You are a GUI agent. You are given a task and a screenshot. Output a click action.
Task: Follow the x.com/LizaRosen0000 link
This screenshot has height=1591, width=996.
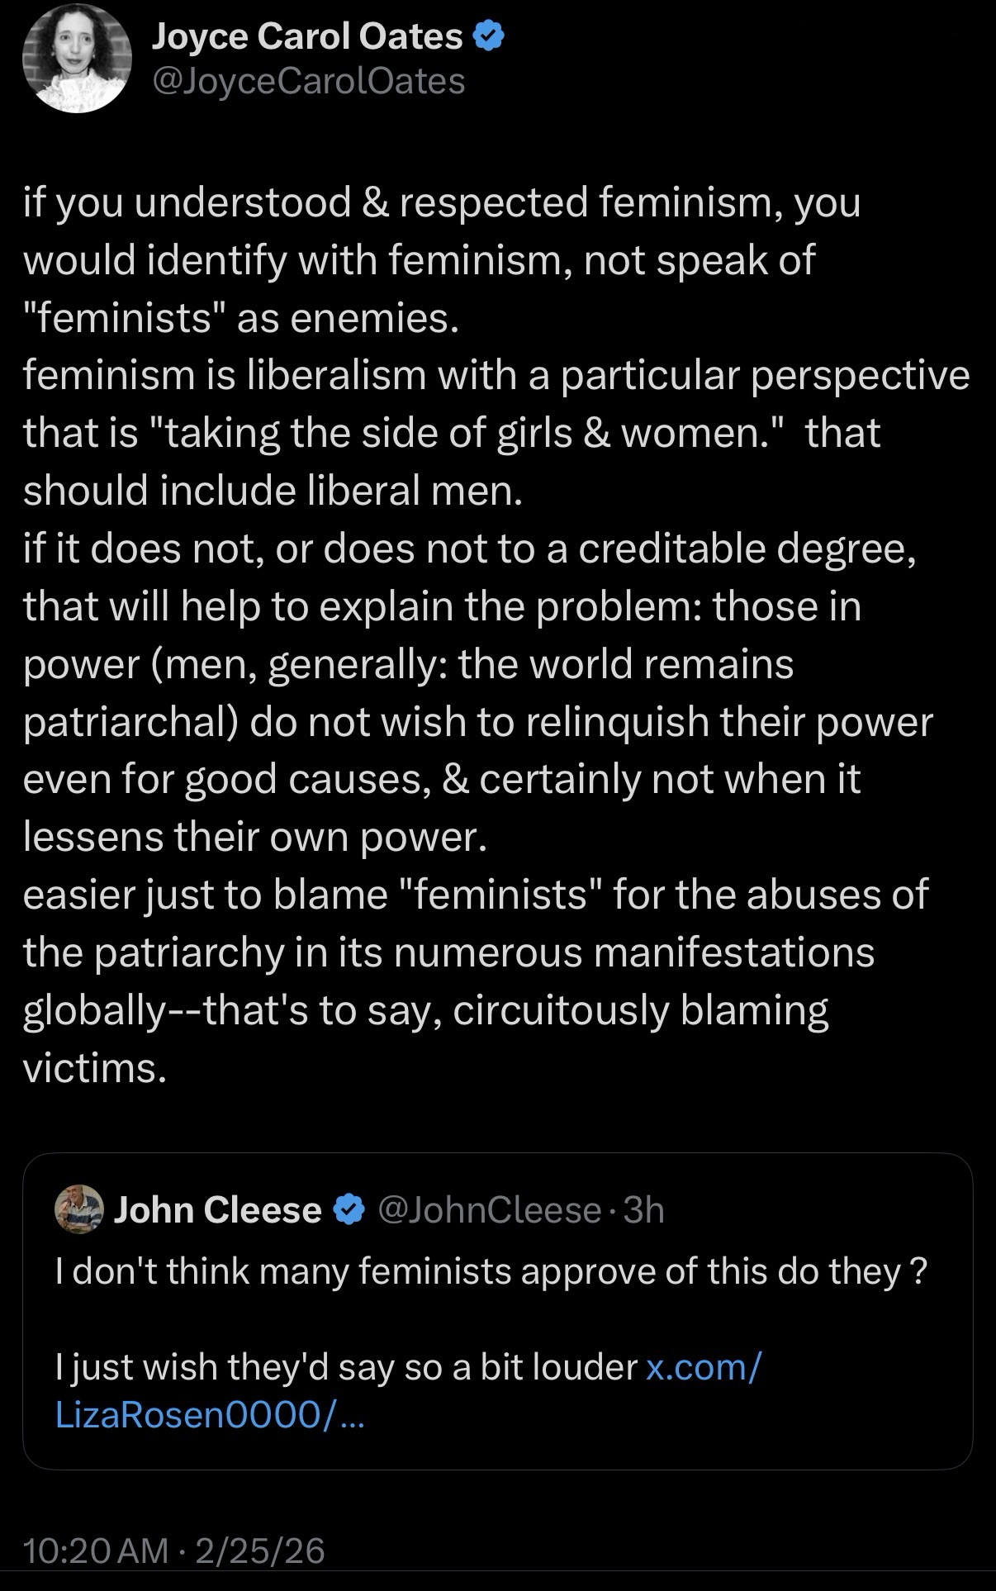tap(702, 1367)
